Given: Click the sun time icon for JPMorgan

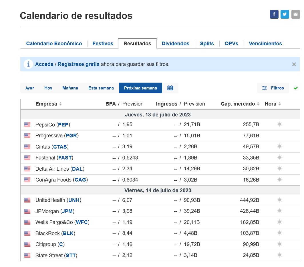Looking at the screenshot, I should click(x=280, y=211).
